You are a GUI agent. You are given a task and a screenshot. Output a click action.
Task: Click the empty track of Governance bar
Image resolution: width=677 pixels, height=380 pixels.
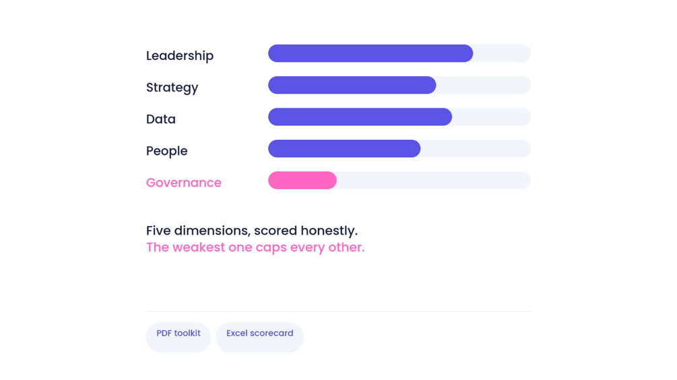coord(434,180)
